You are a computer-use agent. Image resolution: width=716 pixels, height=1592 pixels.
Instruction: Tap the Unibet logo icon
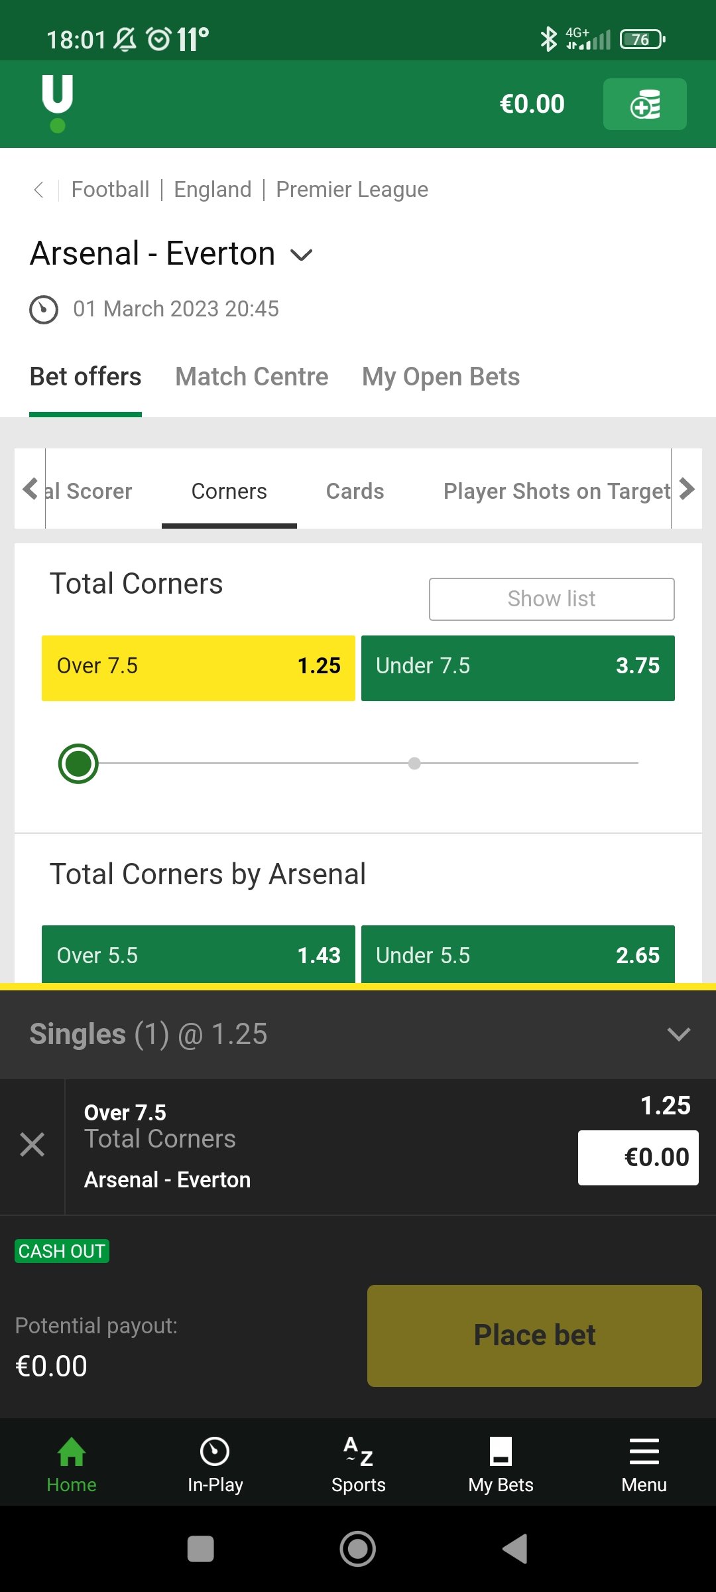point(58,103)
